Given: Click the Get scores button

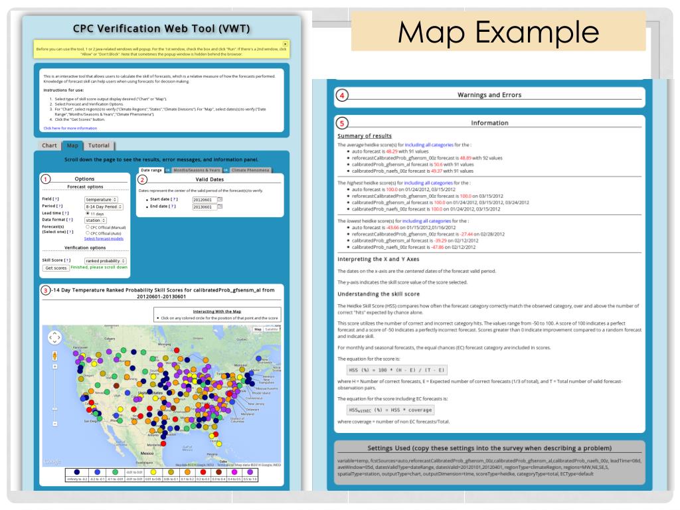Looking at the screenshot, I should coord(56,268).
